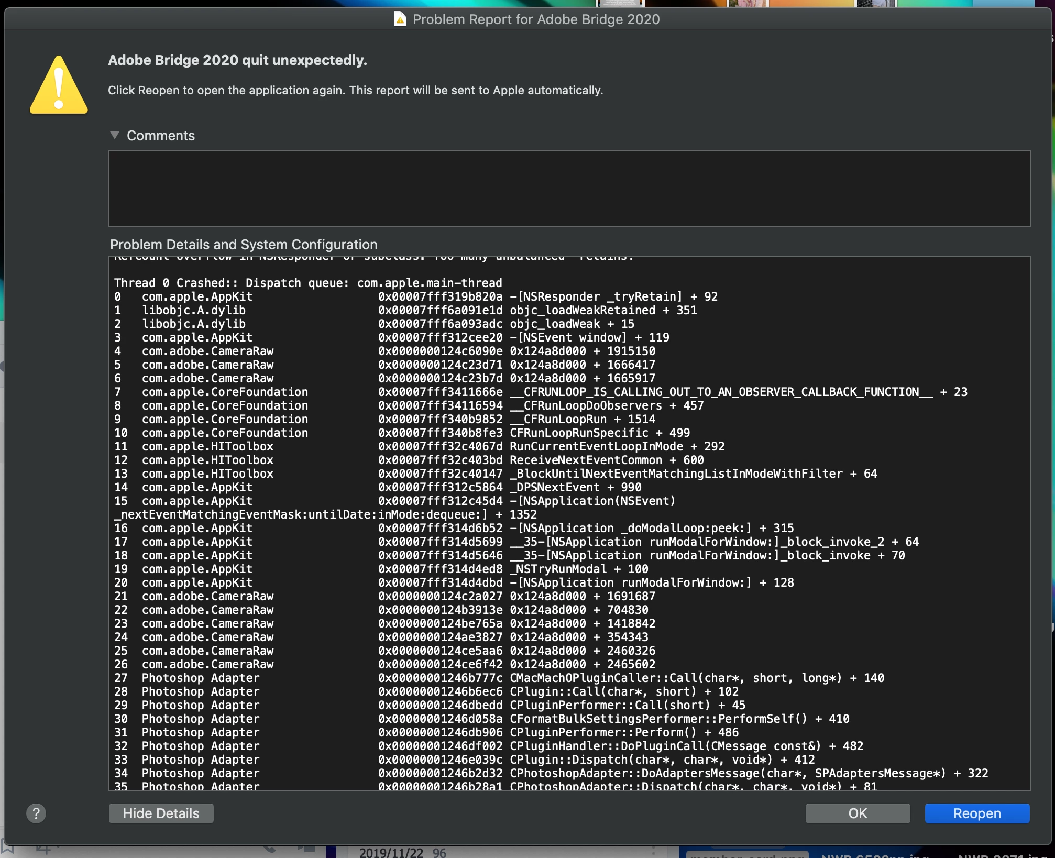The image size is (1055, 858).
Task: Click the 'Adobe Bridge 2020 quit unexpectedly' heading
Action: click(237, 60)
